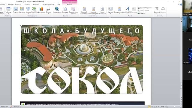The image size is (192, 108).
Task: Open Верхний колонтитул header options
Action: pos(84,10)
